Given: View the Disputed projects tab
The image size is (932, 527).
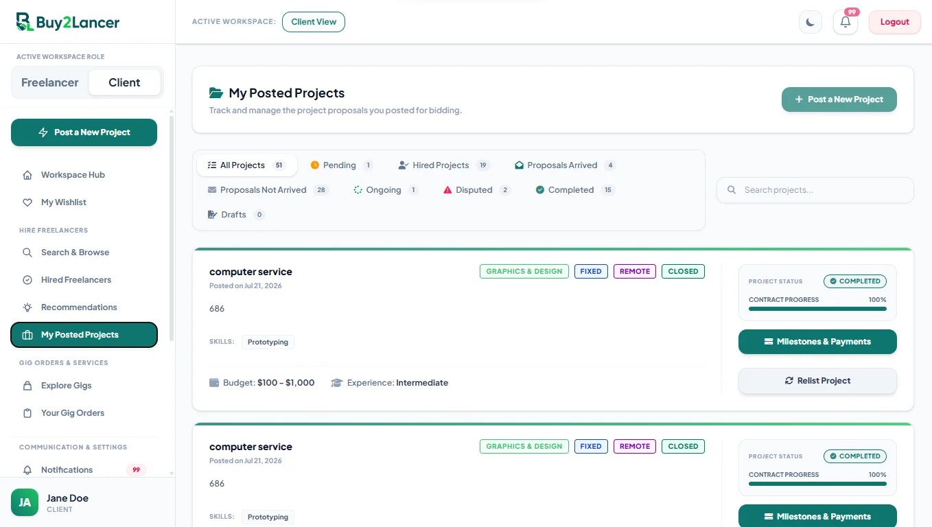Looking at the screenshot, I should [477, 190].
